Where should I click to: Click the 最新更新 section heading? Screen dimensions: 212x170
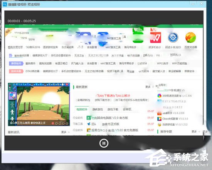[82, 87]
